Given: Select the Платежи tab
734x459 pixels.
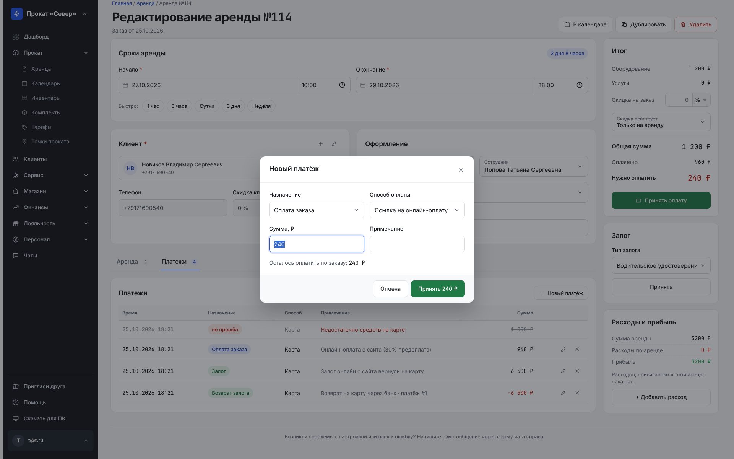Looking at the screenshot, I should 180,262.
